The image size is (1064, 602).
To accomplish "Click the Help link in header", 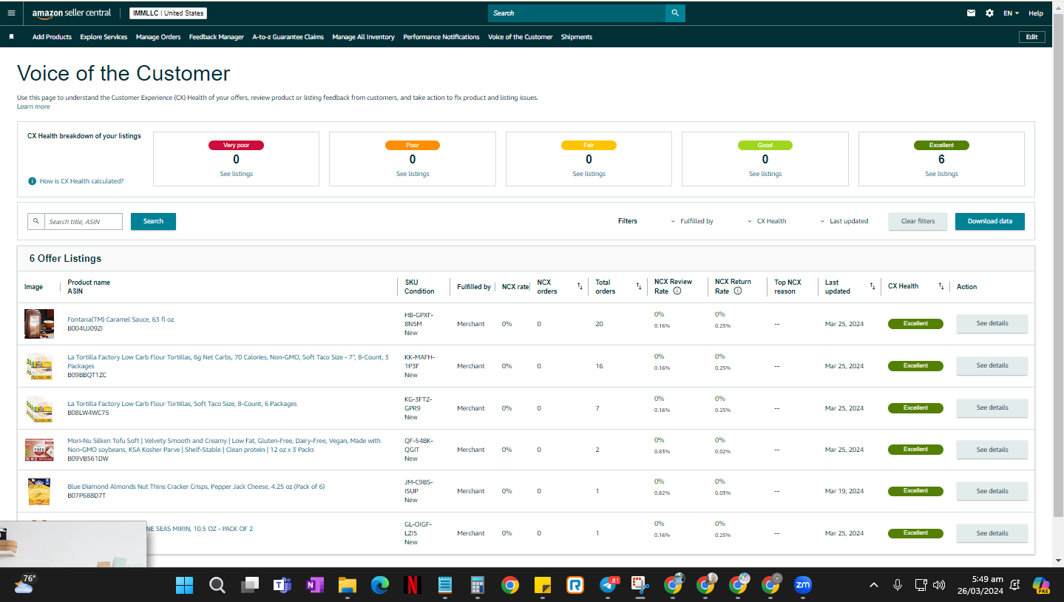I will [1036, 13].
